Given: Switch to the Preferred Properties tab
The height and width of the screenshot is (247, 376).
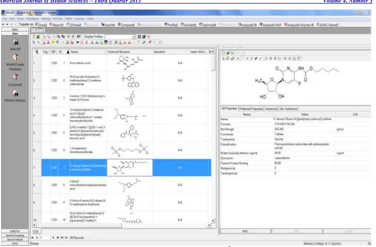Looking at the screenshot, I should [x=251, y=109].
